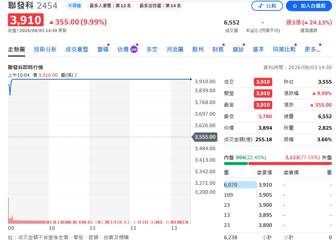Viewport: 336px width, 246px height.
Task: Click the 3,900 bid price row
Action: point(248,205)
